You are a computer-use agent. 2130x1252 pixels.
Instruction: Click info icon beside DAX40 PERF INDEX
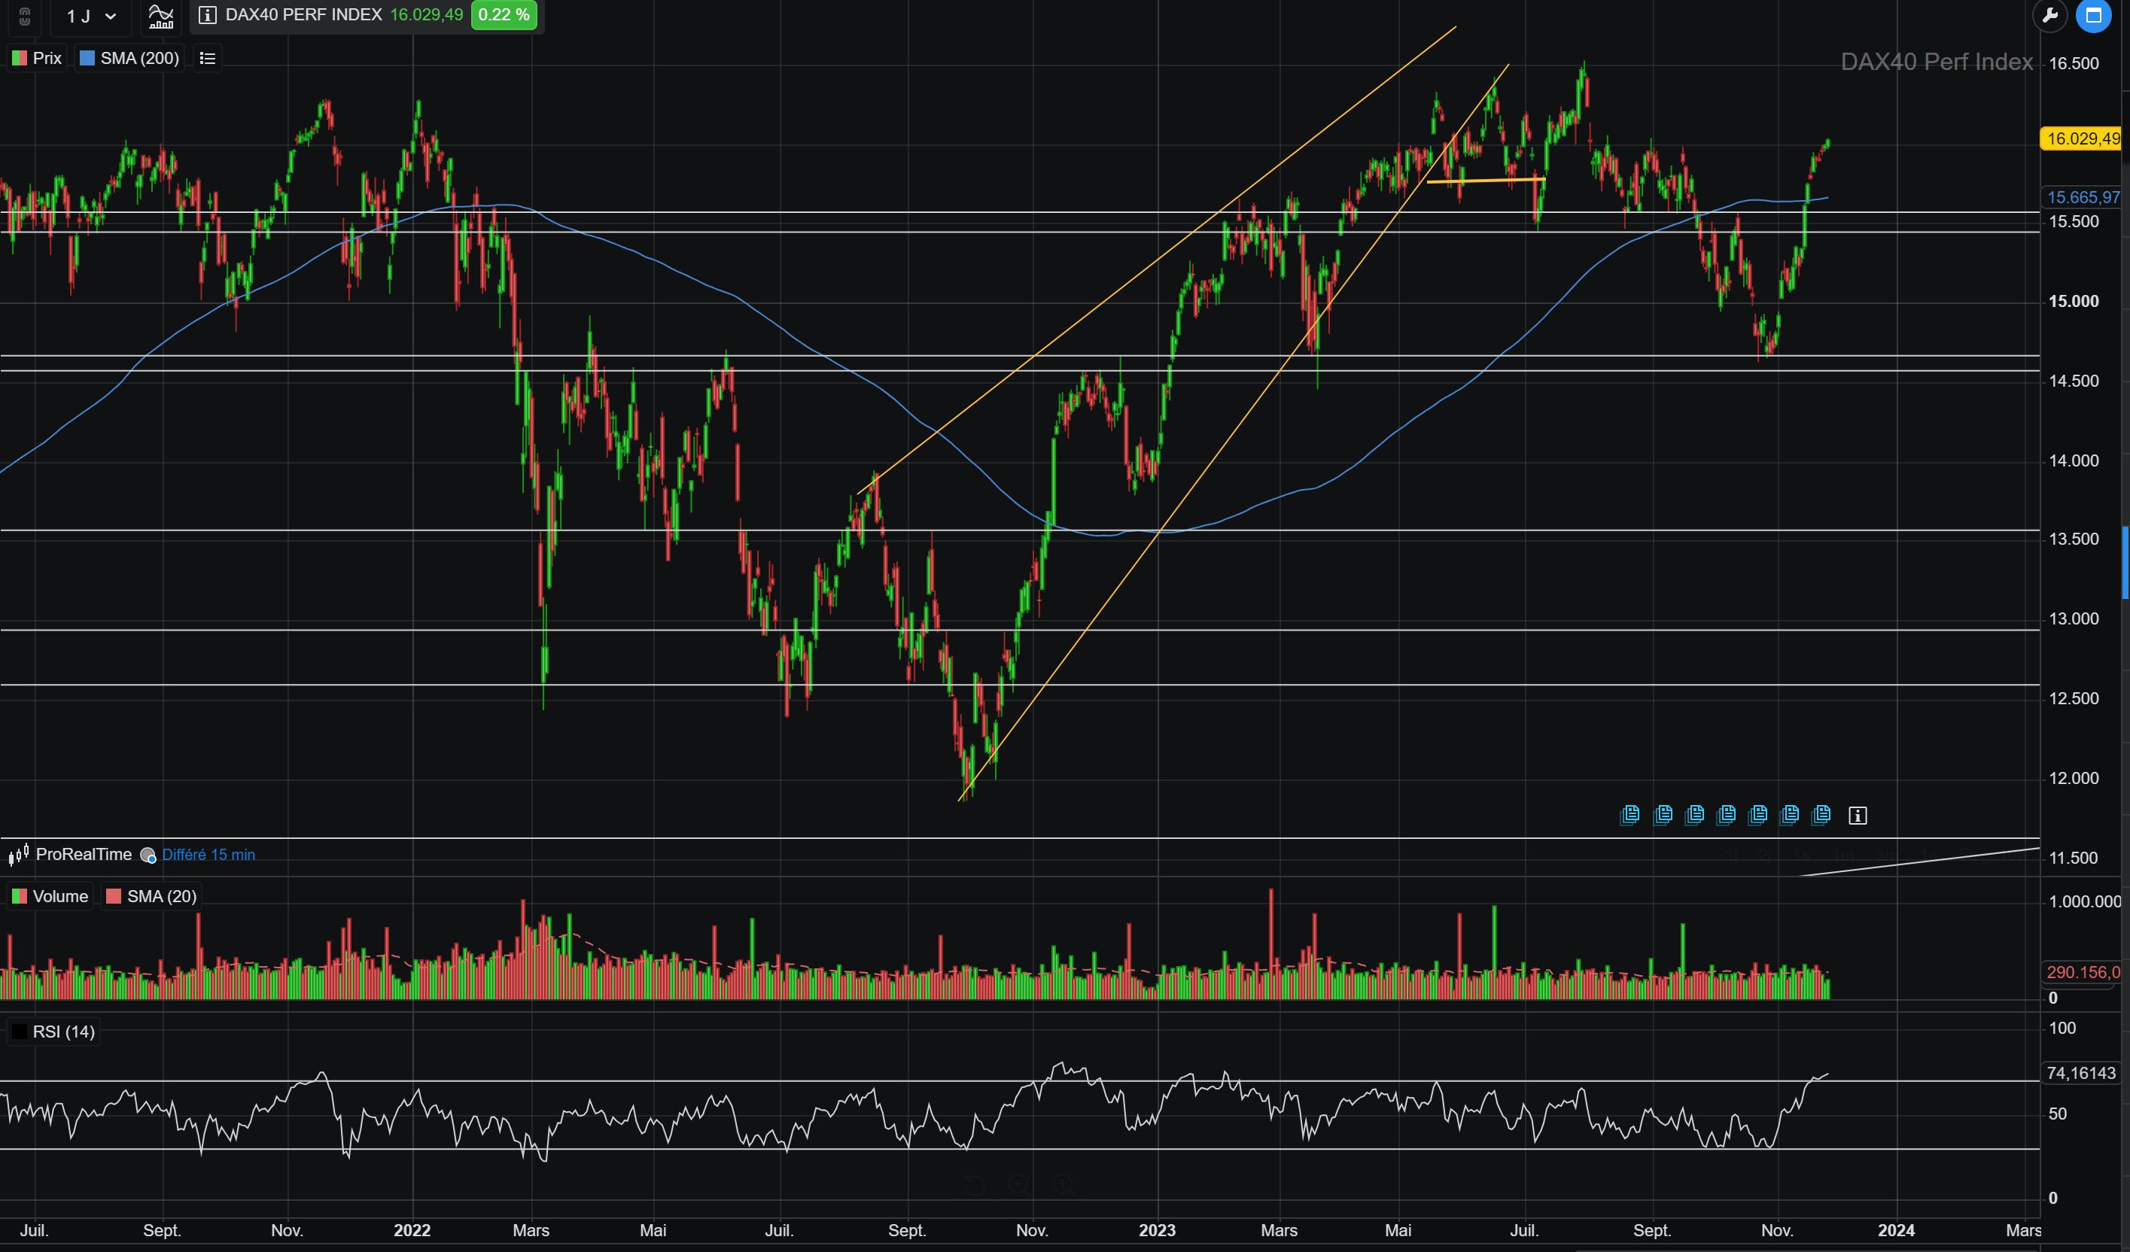pyautogui.click(x=207, y=15)
